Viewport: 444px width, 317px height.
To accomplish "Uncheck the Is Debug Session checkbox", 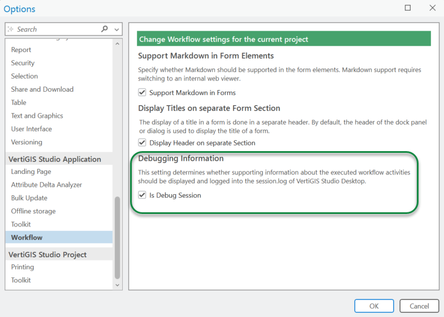I will click(x=142, y=195).
